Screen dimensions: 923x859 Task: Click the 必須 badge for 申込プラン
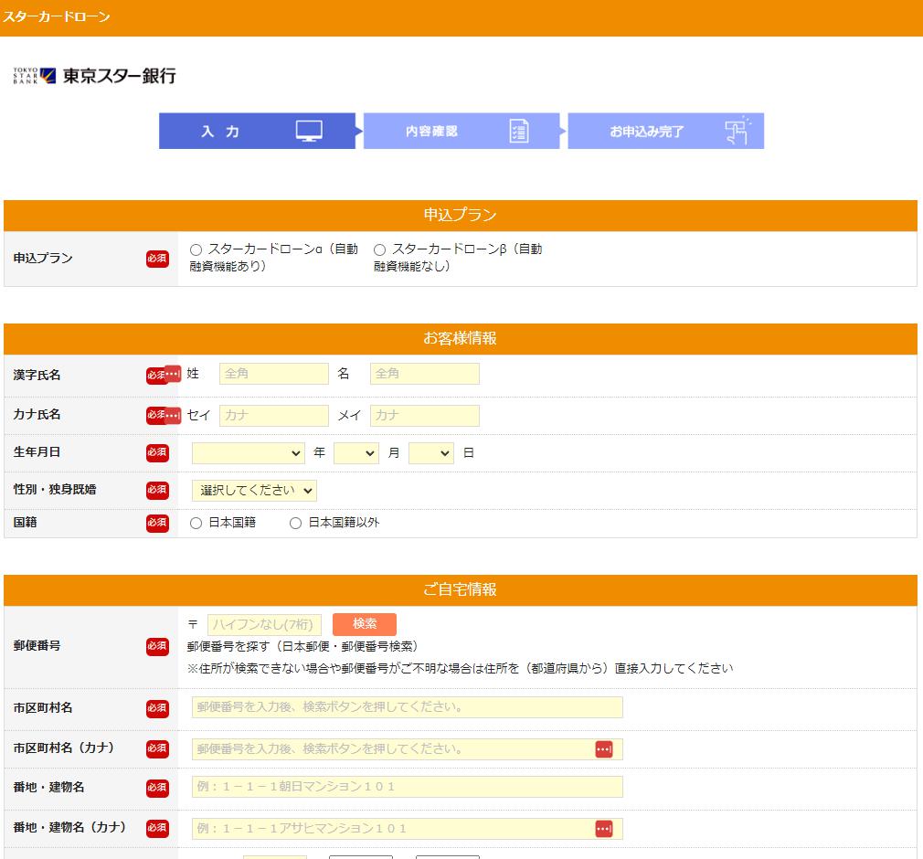(x=157, y=259)
